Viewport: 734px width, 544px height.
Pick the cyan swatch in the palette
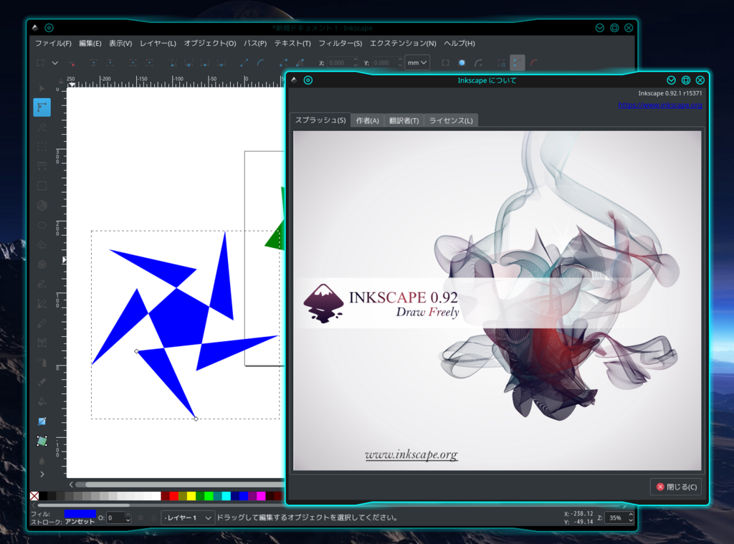(x=226, y=496)
